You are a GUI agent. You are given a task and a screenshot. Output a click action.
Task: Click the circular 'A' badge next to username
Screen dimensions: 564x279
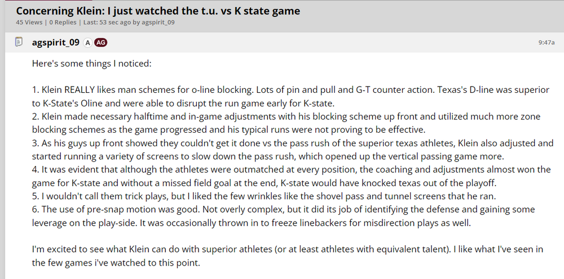pyautogui.click(x=88, y=42)
